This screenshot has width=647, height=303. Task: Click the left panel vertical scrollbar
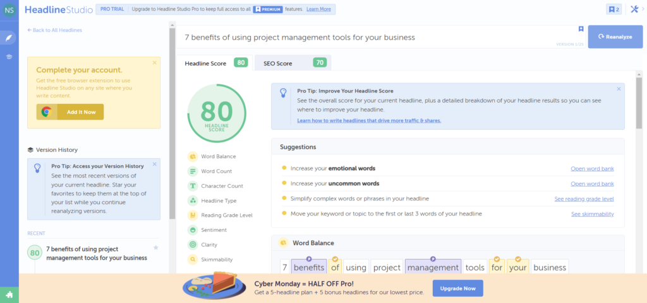pos(172,123)
